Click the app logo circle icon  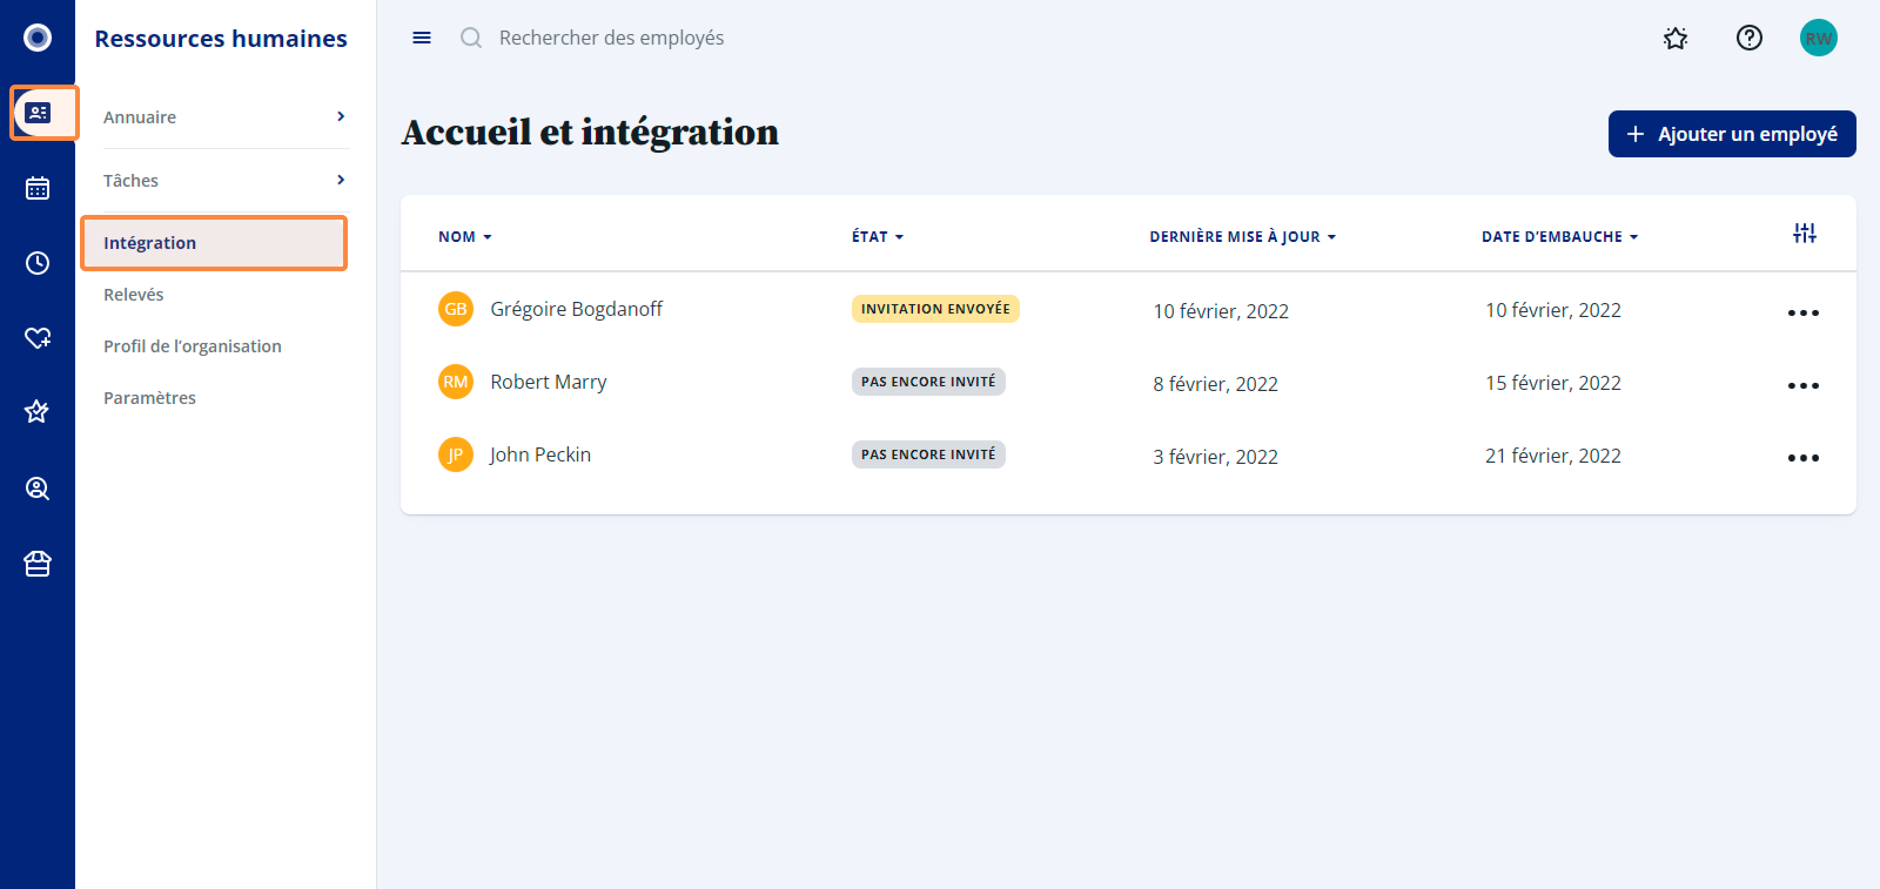point(37,37)
